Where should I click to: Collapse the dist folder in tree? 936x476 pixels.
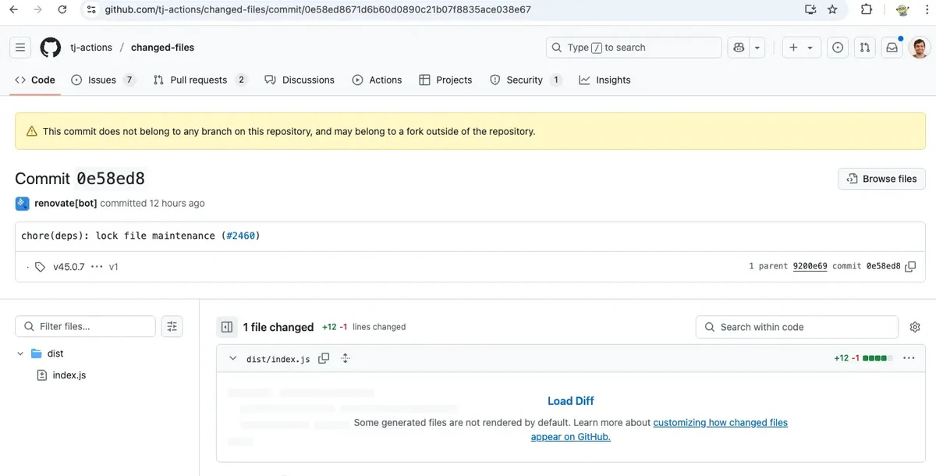tap(20, 353)
